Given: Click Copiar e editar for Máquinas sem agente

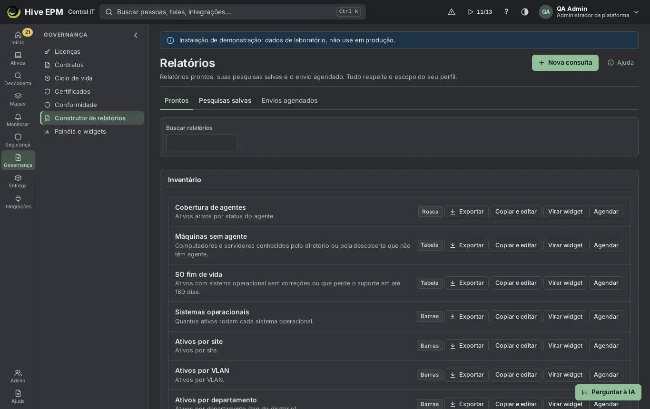Looking at the screenshot, I should pyautogui.click(x=516, y=245).
